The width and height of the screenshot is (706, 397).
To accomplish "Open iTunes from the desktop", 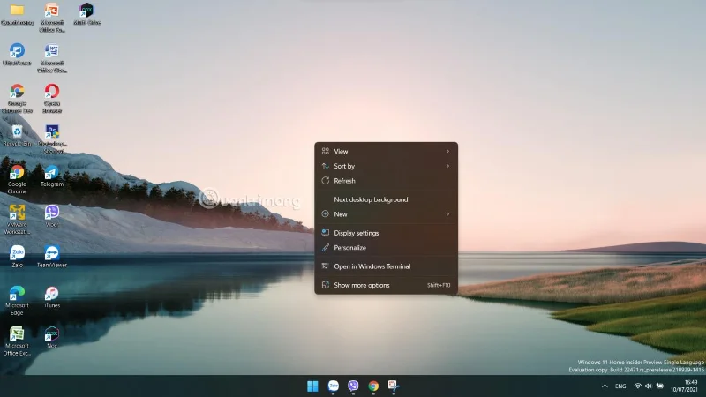I will click(52, 297).
